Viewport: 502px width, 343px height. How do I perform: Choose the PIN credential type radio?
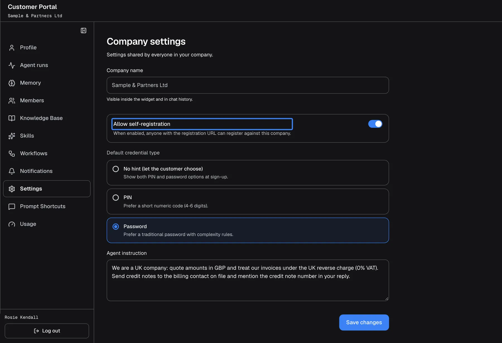tap(116, 198)
